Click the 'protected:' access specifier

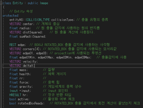[11, 16]
